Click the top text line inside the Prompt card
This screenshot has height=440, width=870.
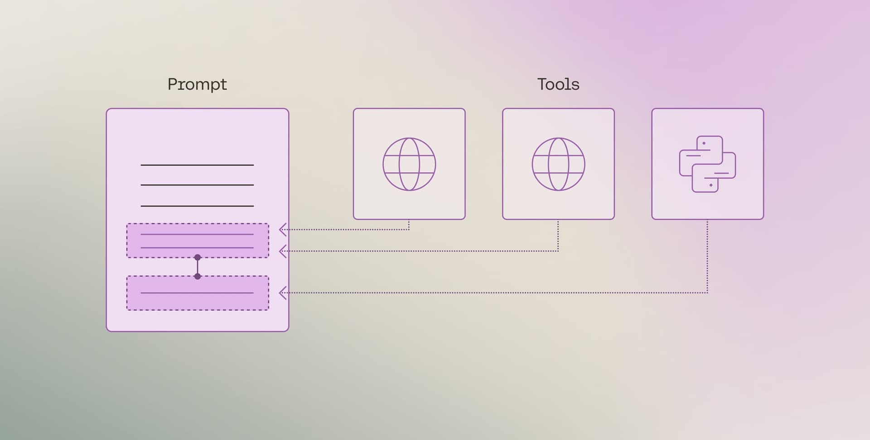coord(198,166)
